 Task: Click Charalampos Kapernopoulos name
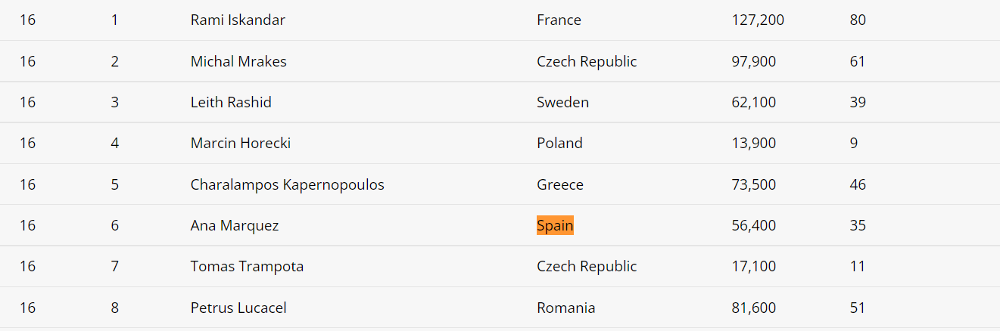[x=288, y=184]
